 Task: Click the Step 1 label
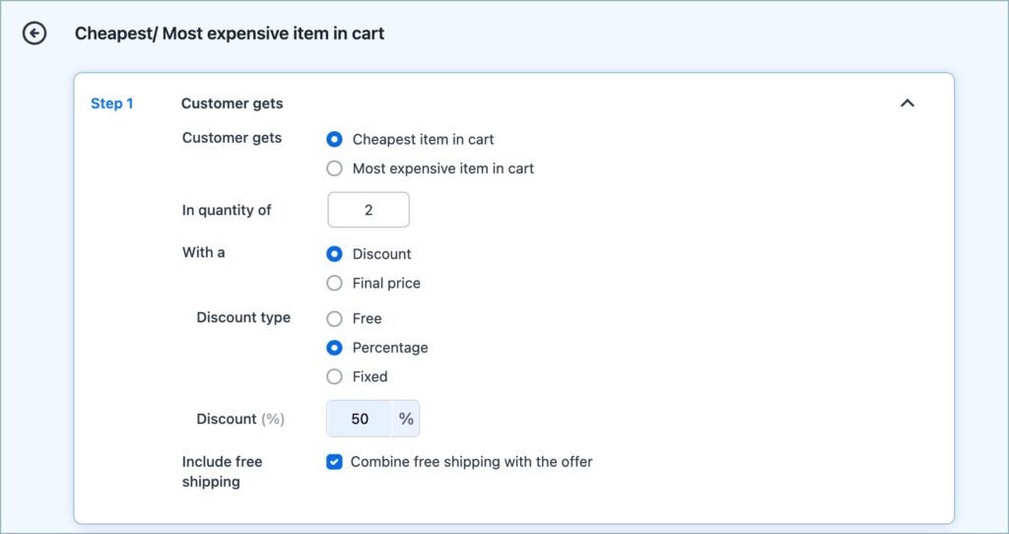pyautogui.click(x=112, y=102)
